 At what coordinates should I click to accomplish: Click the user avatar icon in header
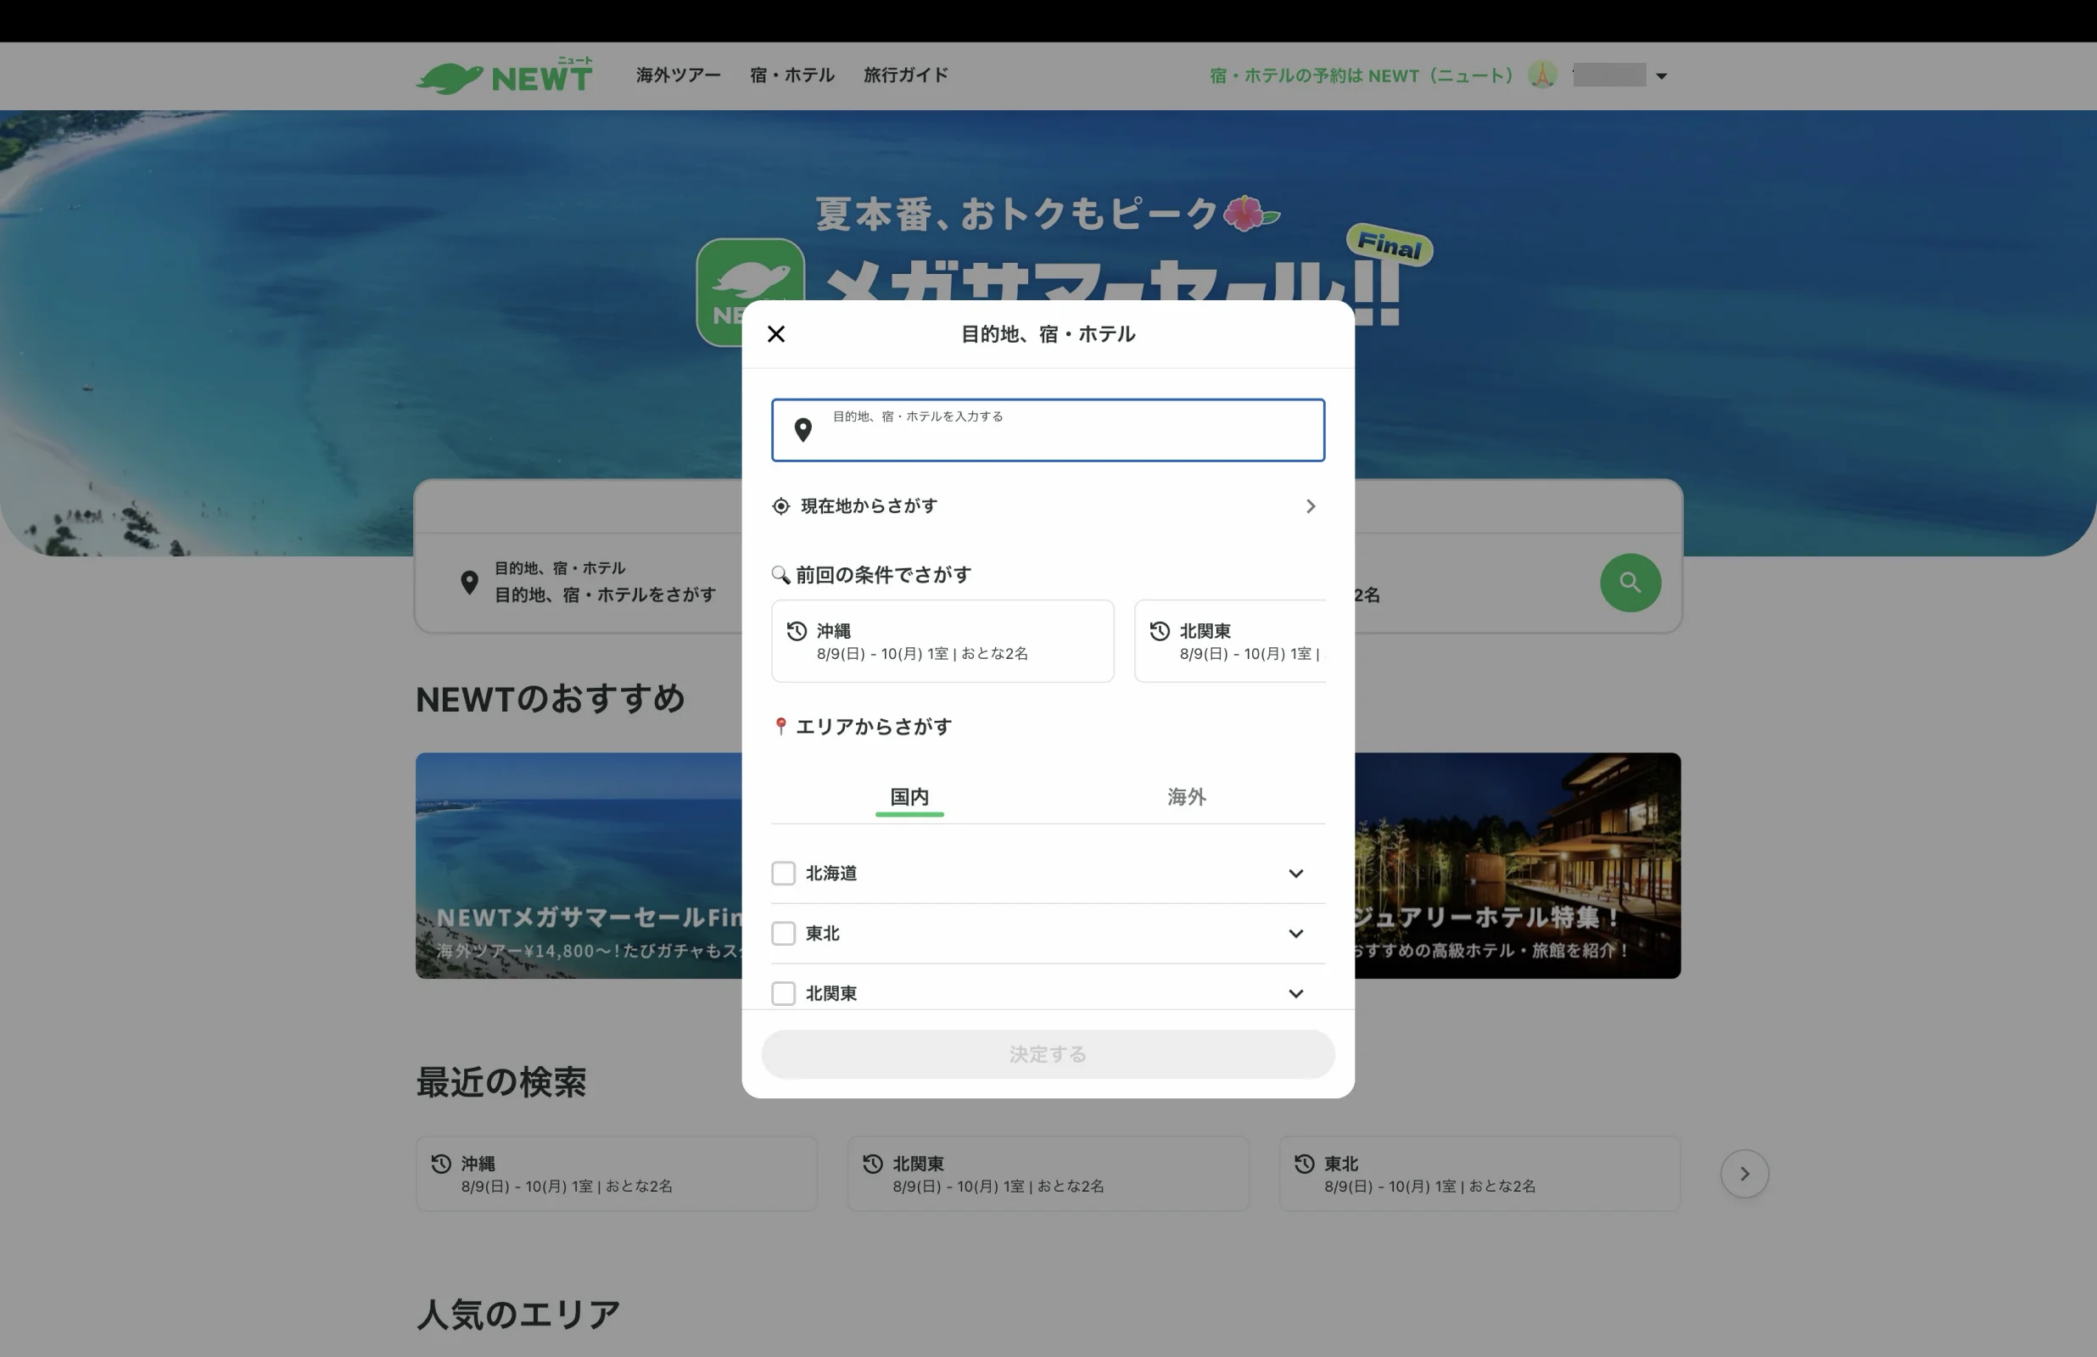[1542, 75]
